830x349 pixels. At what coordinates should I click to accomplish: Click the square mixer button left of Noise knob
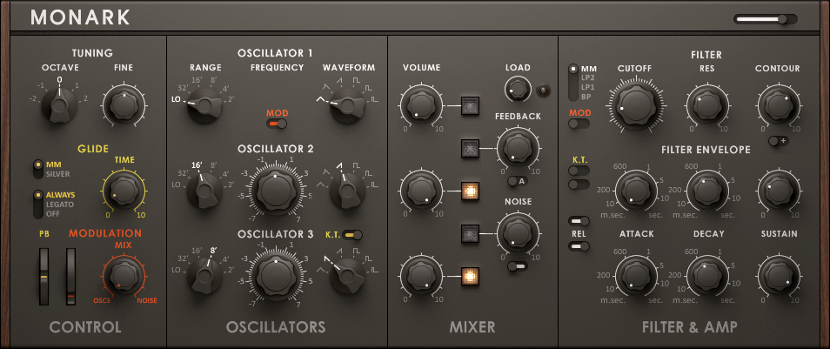coord(470,233)
